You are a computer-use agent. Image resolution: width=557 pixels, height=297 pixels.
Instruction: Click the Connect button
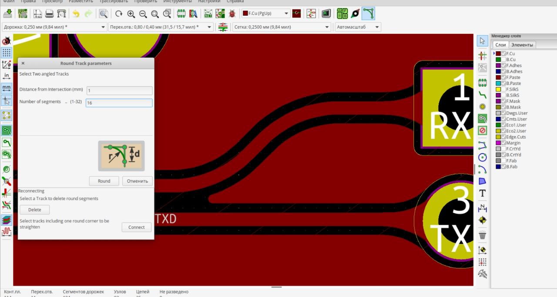click(137, 227)
